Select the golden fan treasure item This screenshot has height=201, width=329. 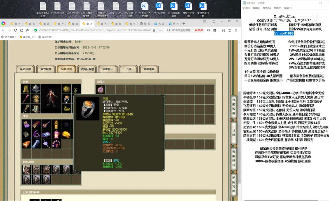pyautogui.click(x=66, y=134)
